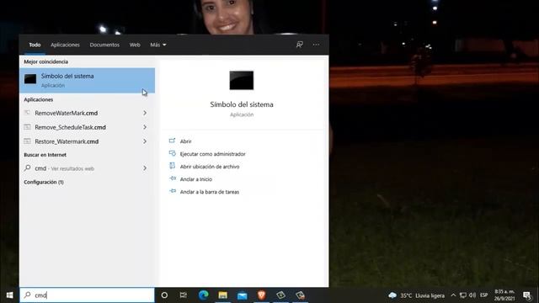The height and width of the screenshot is (303, 539).
Task: Click the search box containing cmd
Action: 88,295
